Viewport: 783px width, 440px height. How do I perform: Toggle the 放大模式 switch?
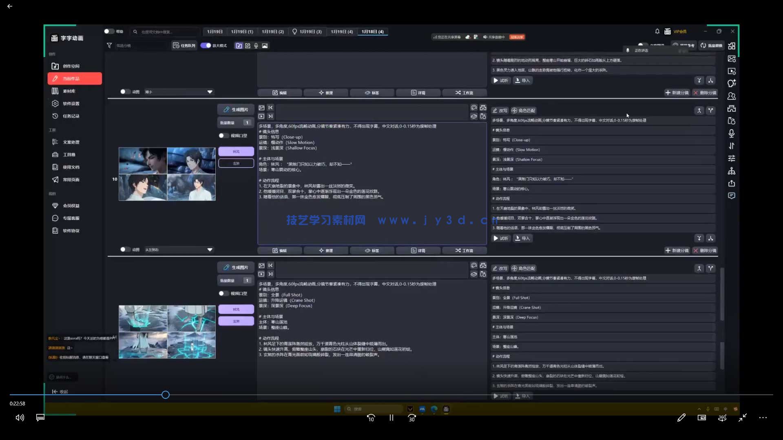pyautogui.click(x=206, y=45)
